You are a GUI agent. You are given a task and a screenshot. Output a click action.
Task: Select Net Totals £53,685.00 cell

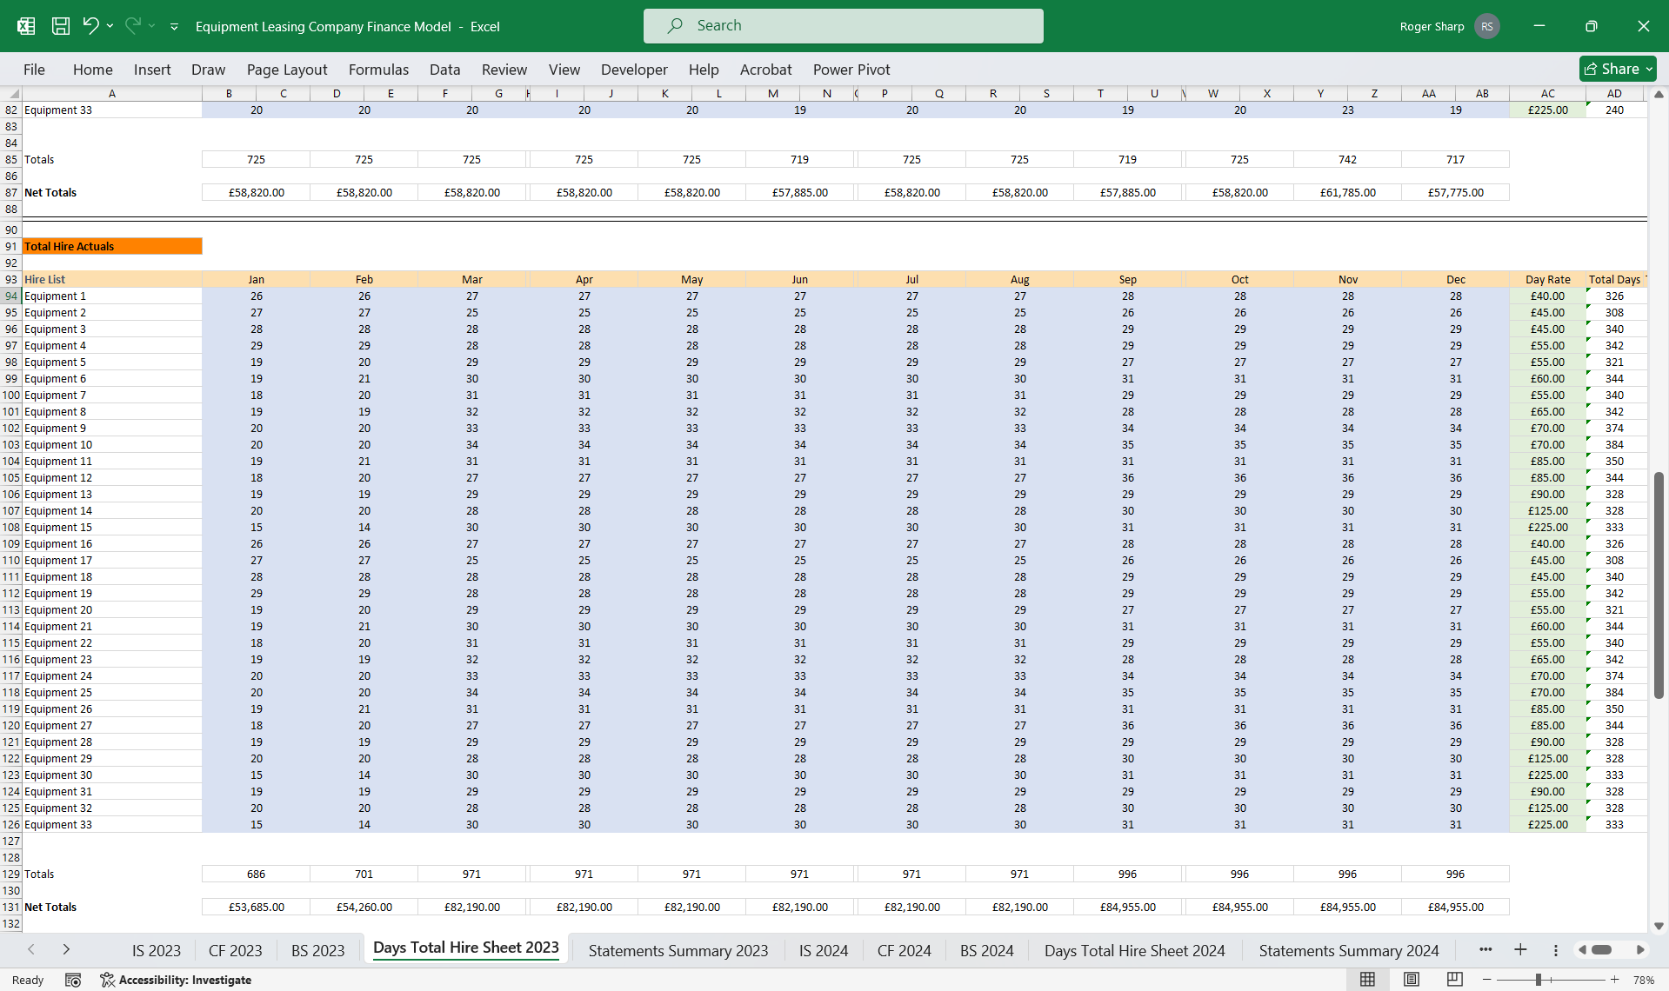click(256, 908)
